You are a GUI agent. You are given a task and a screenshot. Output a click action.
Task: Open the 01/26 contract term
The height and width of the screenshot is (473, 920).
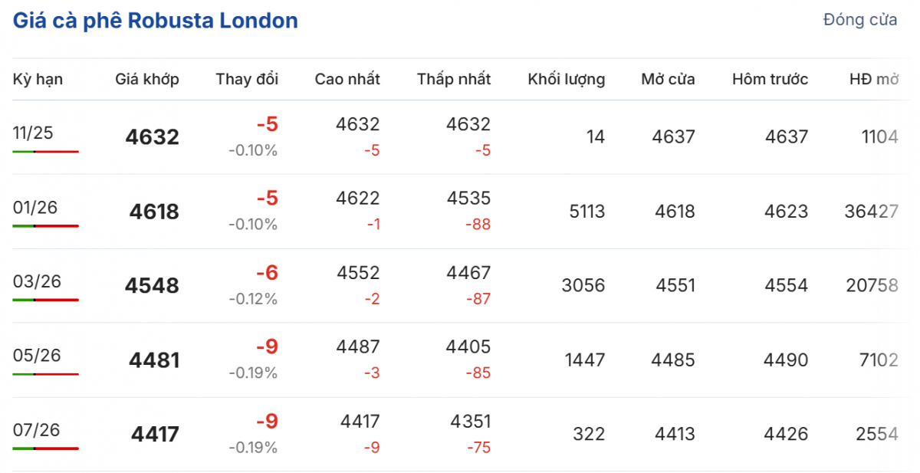tap(35, 207)
